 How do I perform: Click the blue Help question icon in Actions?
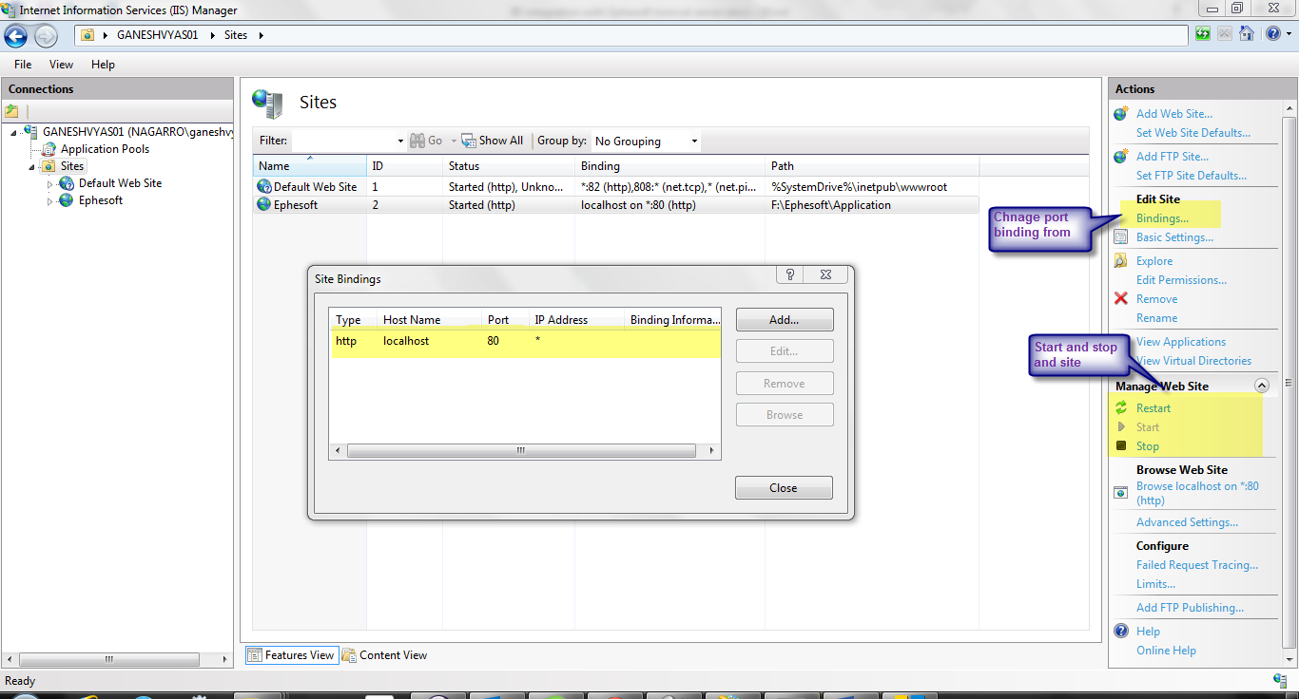click(x=1121, y=632)
